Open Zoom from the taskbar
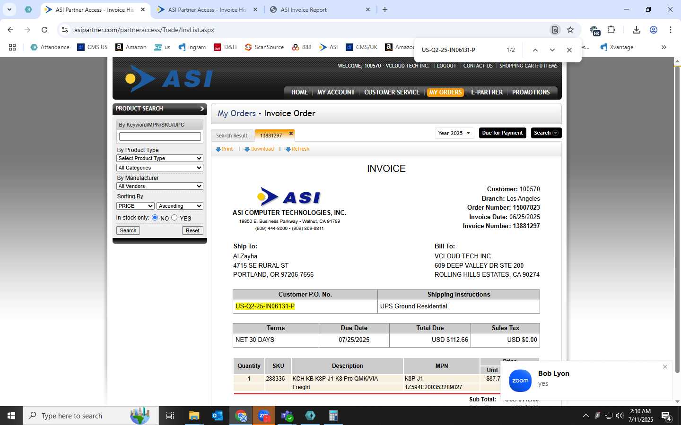The image size is (681, 425). [x=264, y=416]
